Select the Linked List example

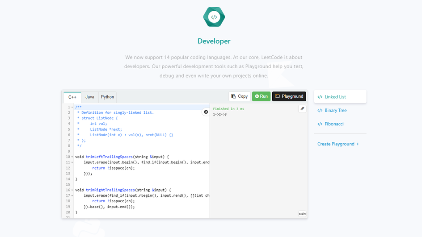coord(340,97)
